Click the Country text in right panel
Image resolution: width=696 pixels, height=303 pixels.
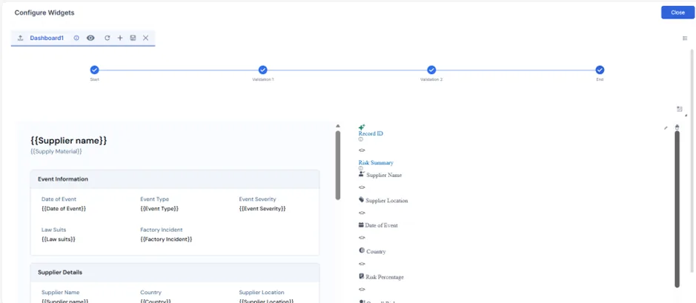click(376, 252)
